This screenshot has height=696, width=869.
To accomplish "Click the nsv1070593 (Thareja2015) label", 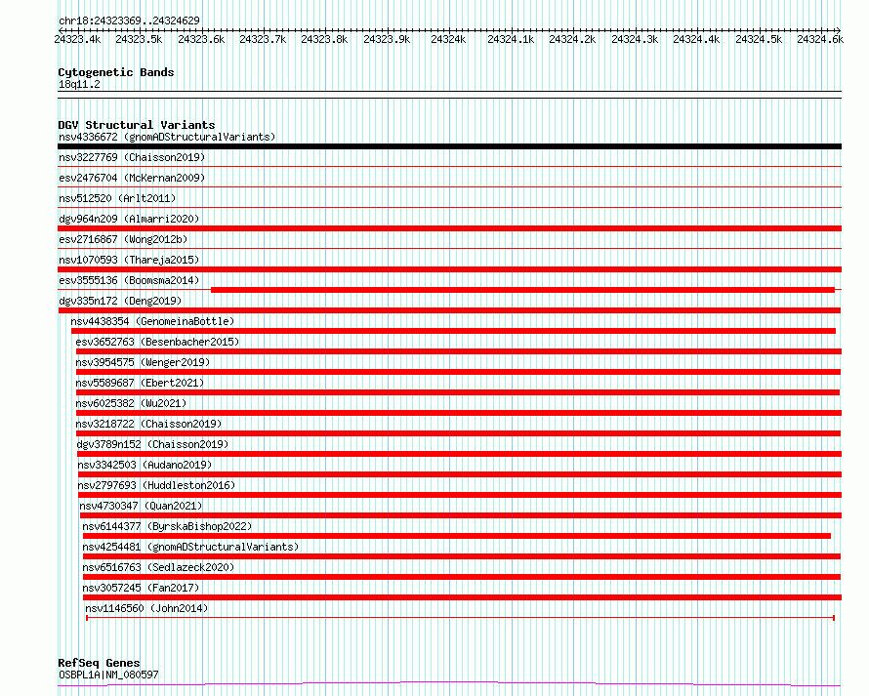I will pyautogui.click(x=129, y=260).
